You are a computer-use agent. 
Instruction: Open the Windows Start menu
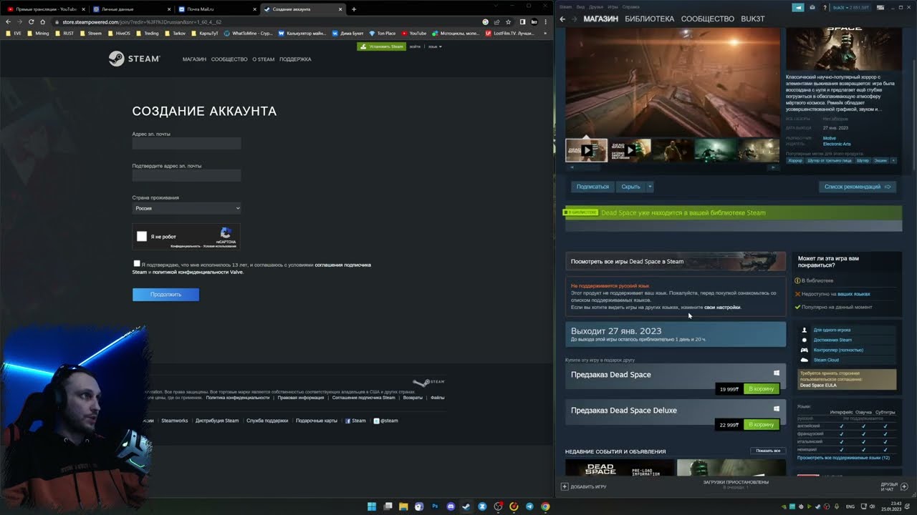click(x=372, y=506)
